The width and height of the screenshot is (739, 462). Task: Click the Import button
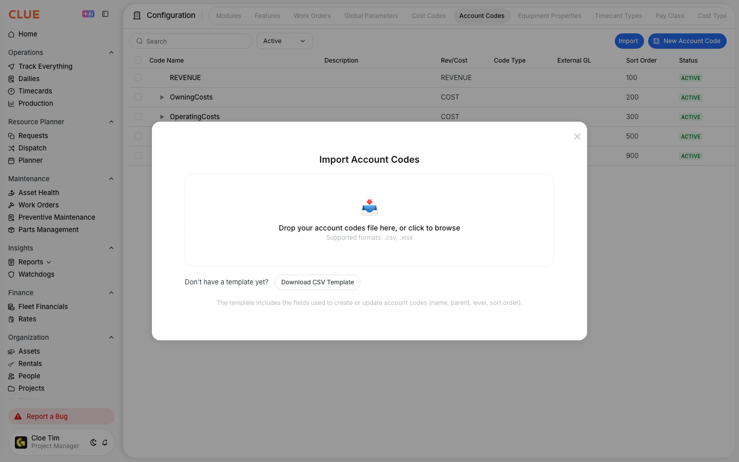tap(629, 41)
